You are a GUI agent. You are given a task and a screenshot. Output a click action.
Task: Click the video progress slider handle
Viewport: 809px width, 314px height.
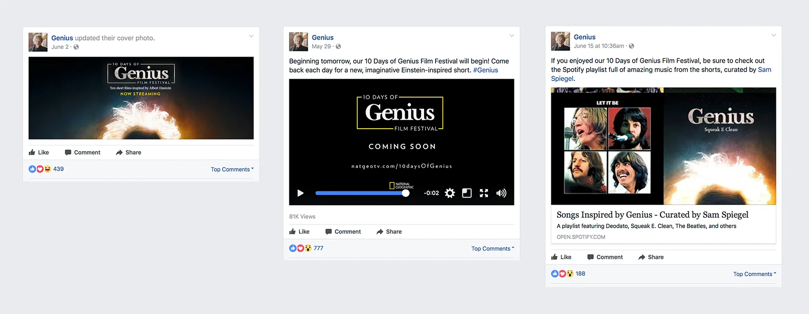click(406, 193)
